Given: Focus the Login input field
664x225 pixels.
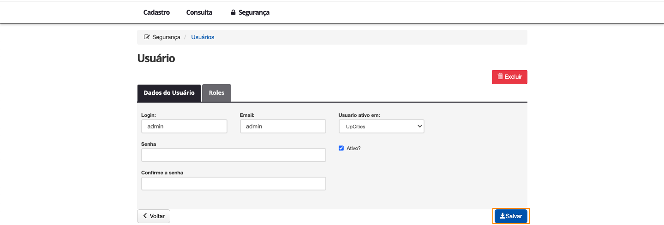Looking at the screenshot, I should (184, 126).
